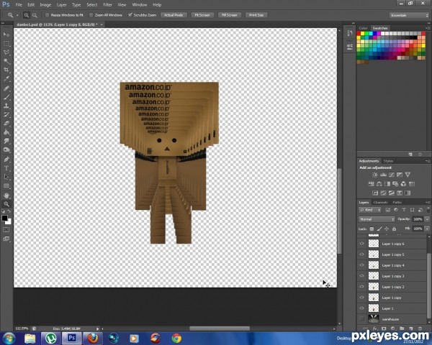Viewport: 432px width, 345px height.
Task: Select the Path Selection tool
Action: pos(6,177)
